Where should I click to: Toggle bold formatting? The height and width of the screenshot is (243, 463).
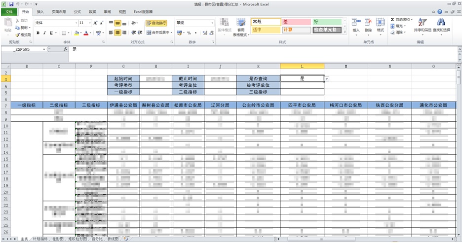tap(38, 33)
